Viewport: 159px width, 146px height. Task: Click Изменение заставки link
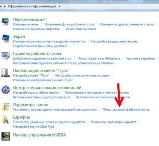81,29
